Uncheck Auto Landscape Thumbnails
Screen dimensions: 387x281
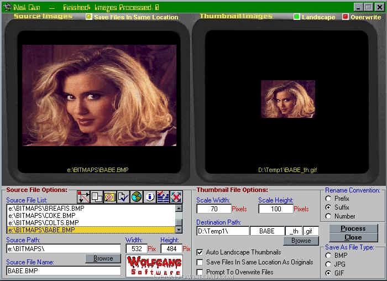[x=200, y=252]
